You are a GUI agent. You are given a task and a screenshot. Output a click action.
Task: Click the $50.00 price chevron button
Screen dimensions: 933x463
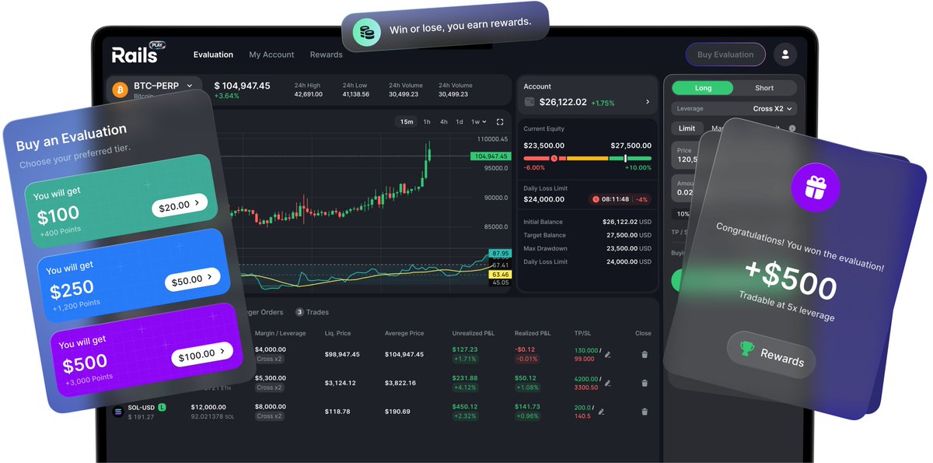192,279
